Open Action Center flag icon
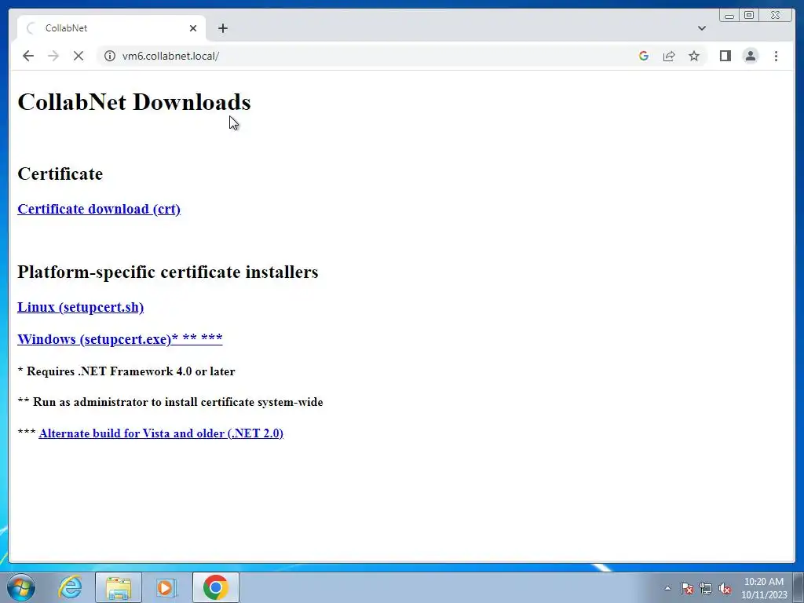This screenshot has width=804, height=603. click(x=686, y=588)
